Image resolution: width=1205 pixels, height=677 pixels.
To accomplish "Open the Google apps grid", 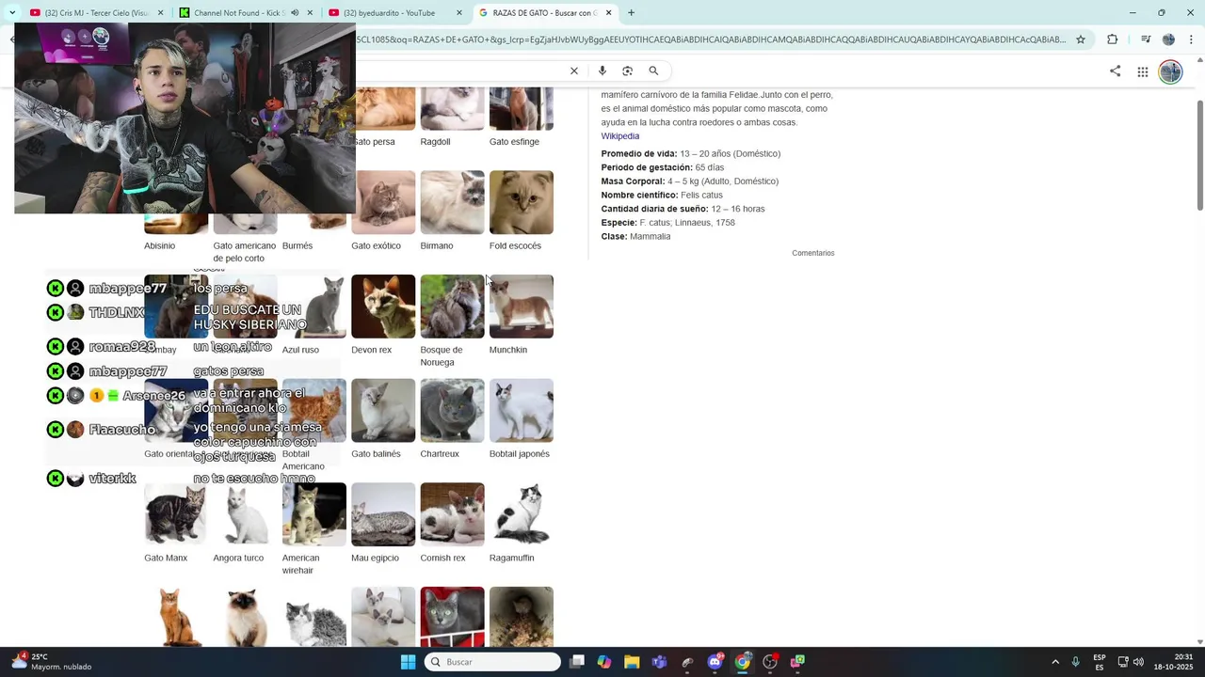I will click(x=1143, y=71).
